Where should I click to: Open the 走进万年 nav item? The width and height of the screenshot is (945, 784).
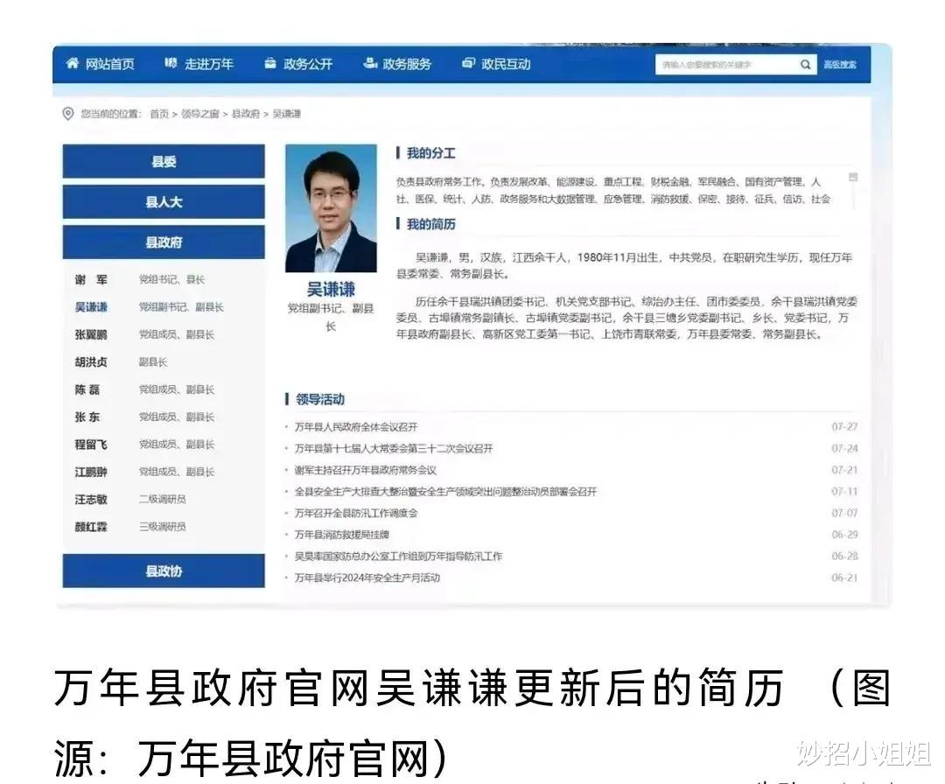point(199,64)
